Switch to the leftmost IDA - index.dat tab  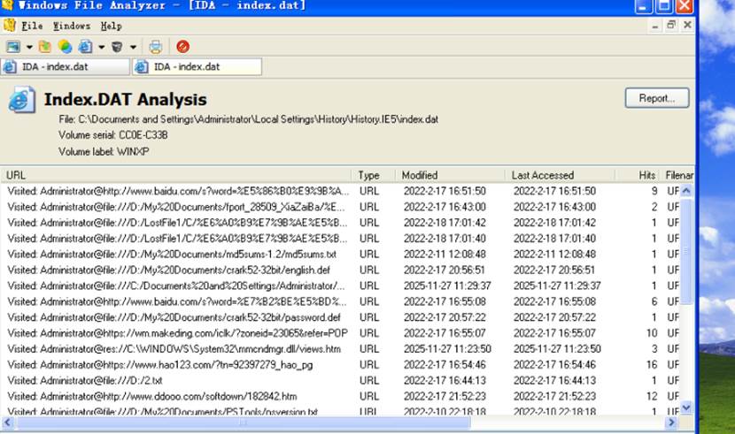click(66, 66)
